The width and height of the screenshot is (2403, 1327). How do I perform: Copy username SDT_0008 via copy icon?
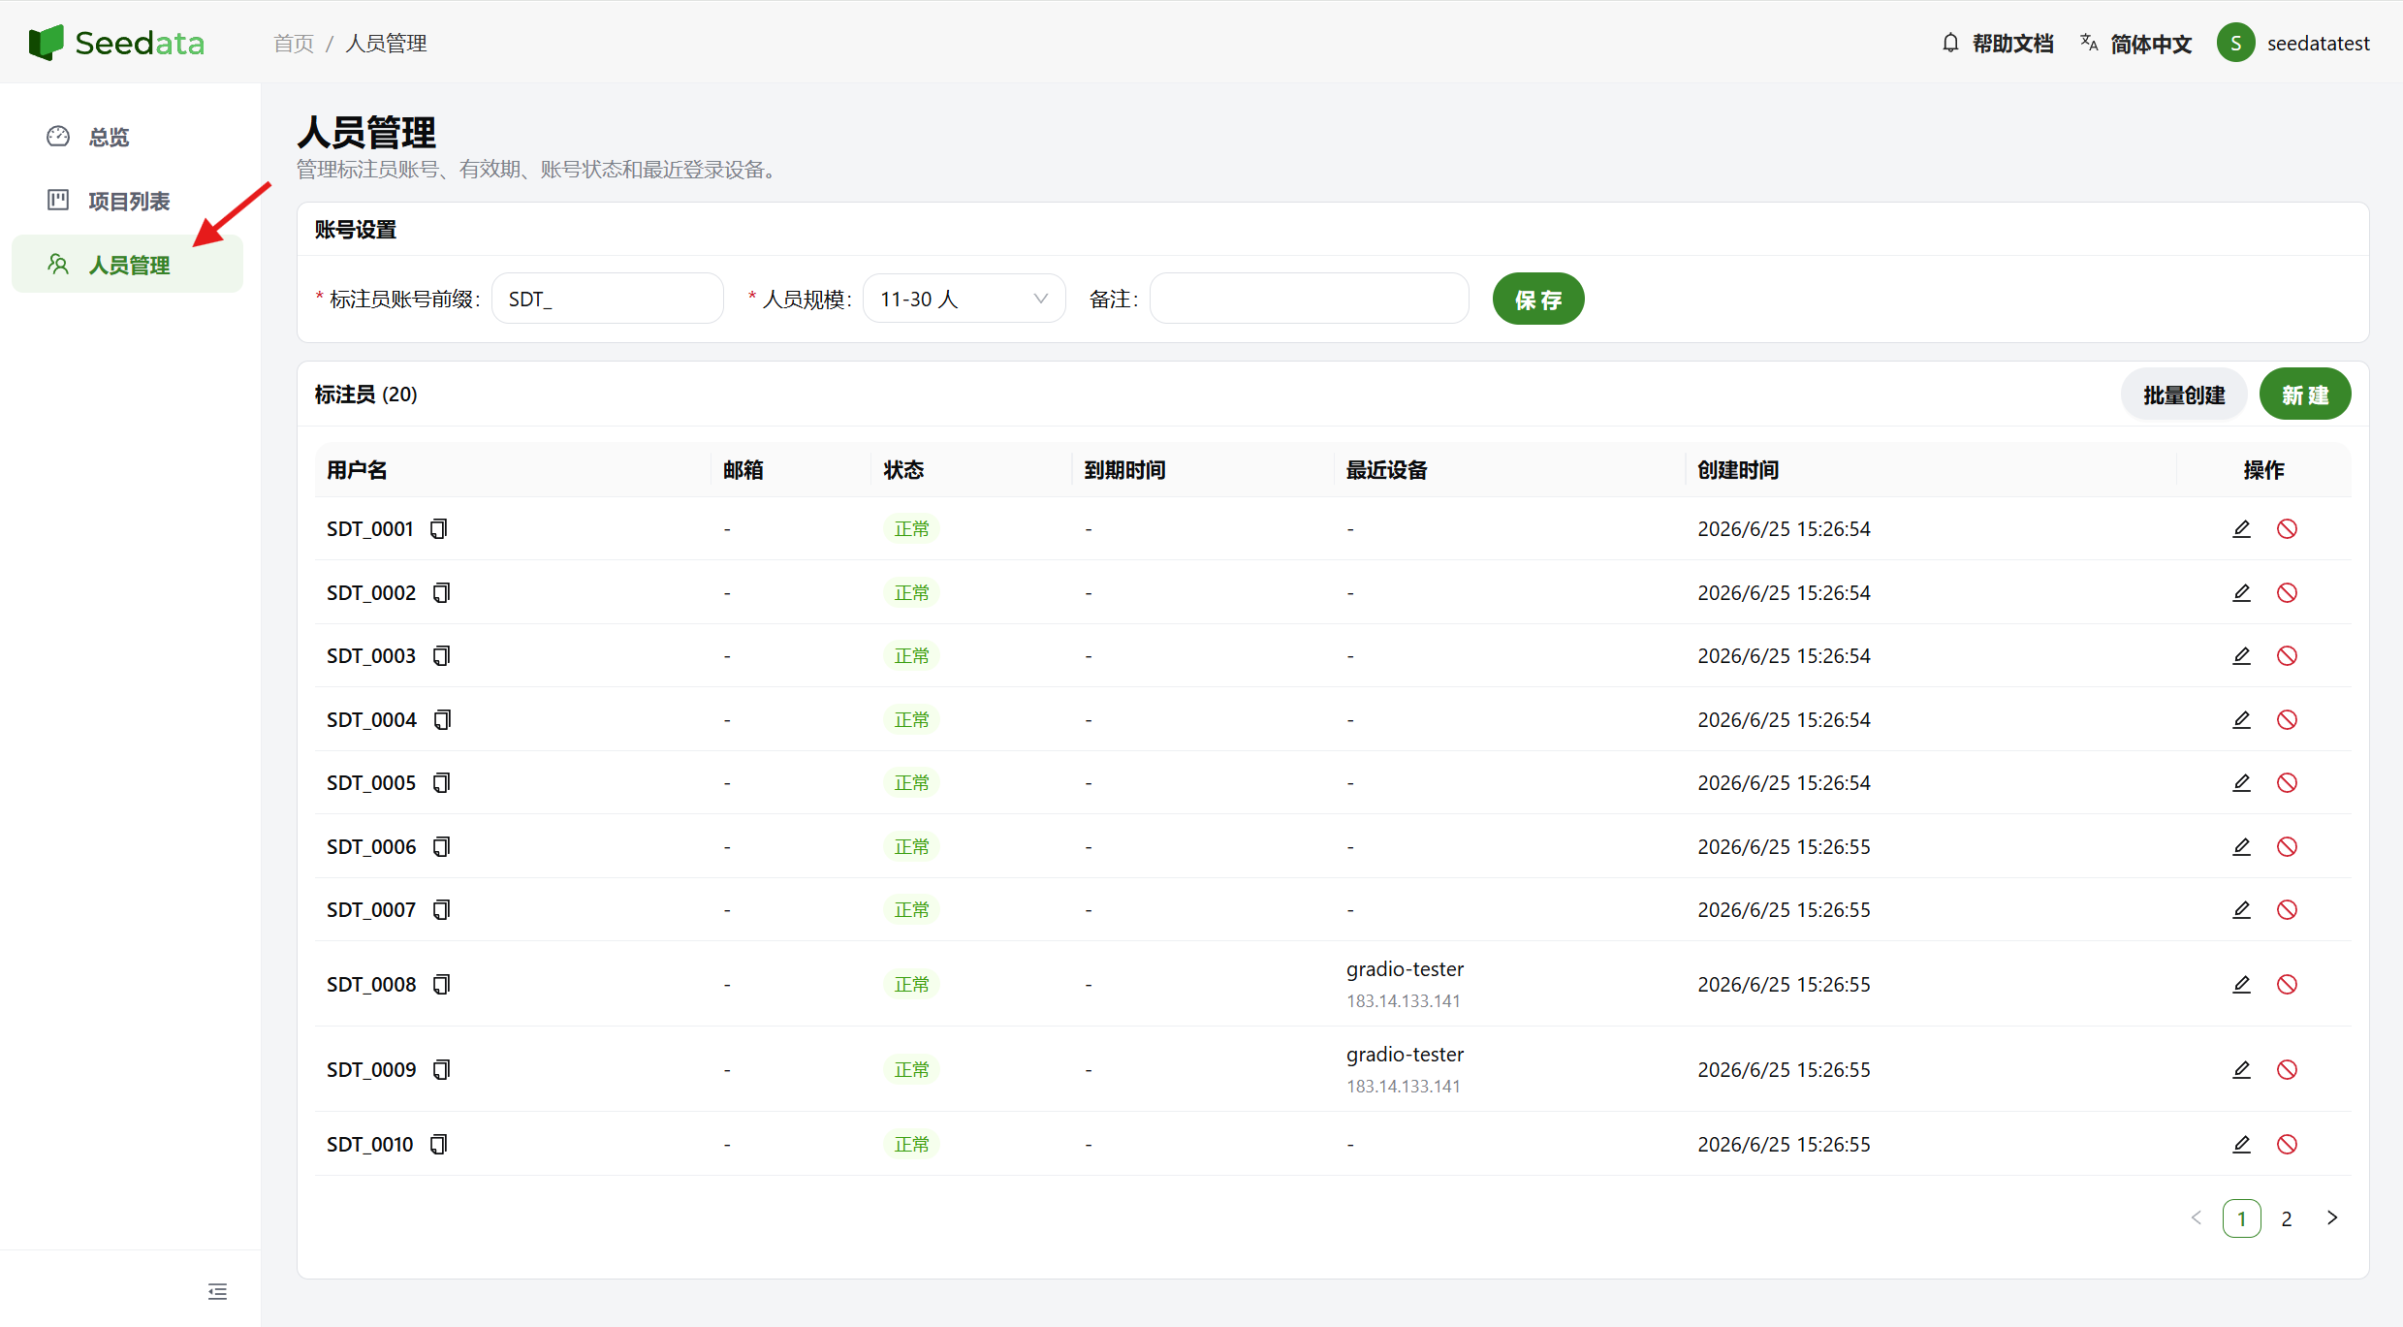[x=441, y=984]
